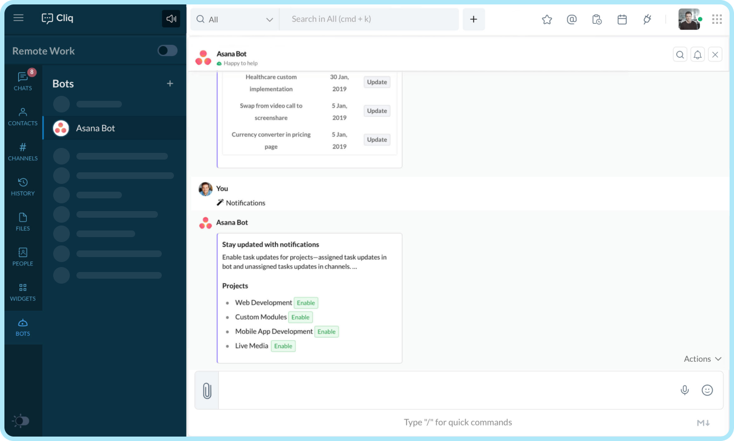Click the Cliq logo
Image resolution: width=734 pixels, height=441 pixels.
pyautogui.click(x=58, y=18)
